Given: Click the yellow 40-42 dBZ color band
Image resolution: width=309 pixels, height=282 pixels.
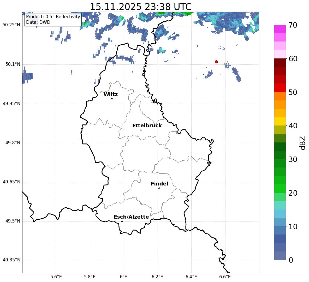Looking at the screenshot, I should coord(280,121).
